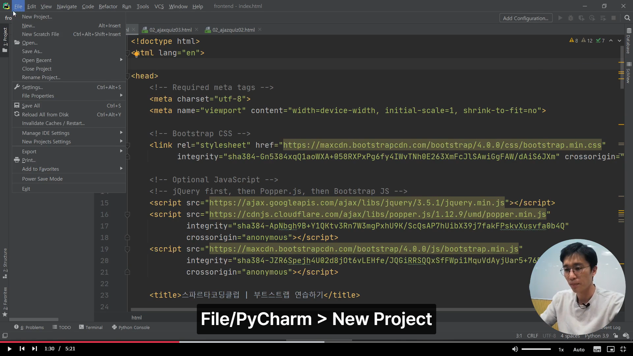Open Python 3.9 interpreter selector
Image resolution: width=633 pixels, height=356 pixels.
[x=596, y=336]
